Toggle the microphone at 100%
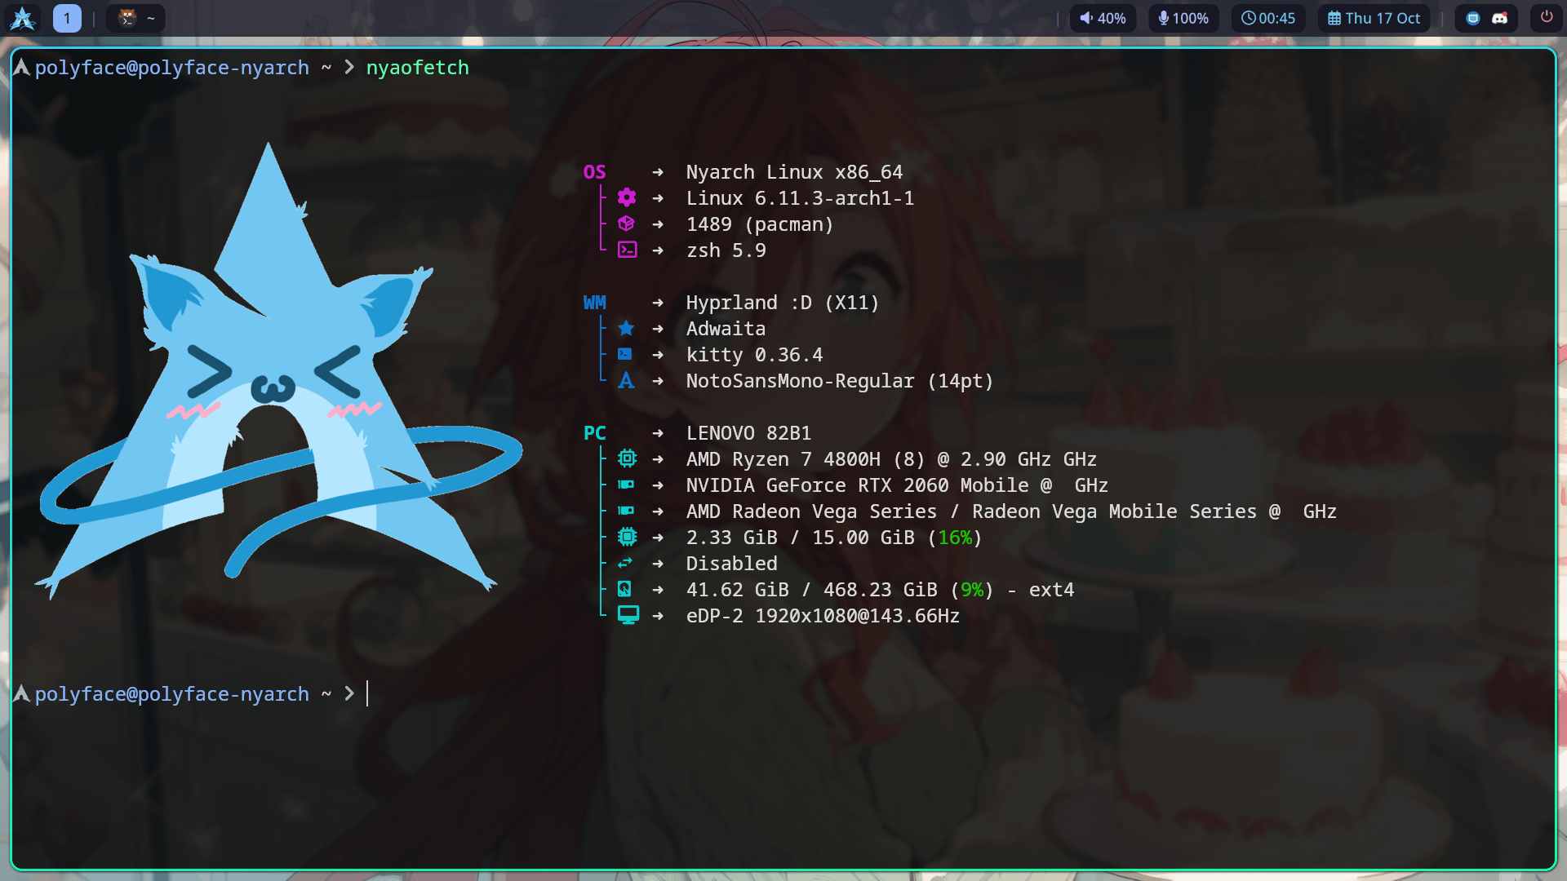 [x=1183, y=18]
